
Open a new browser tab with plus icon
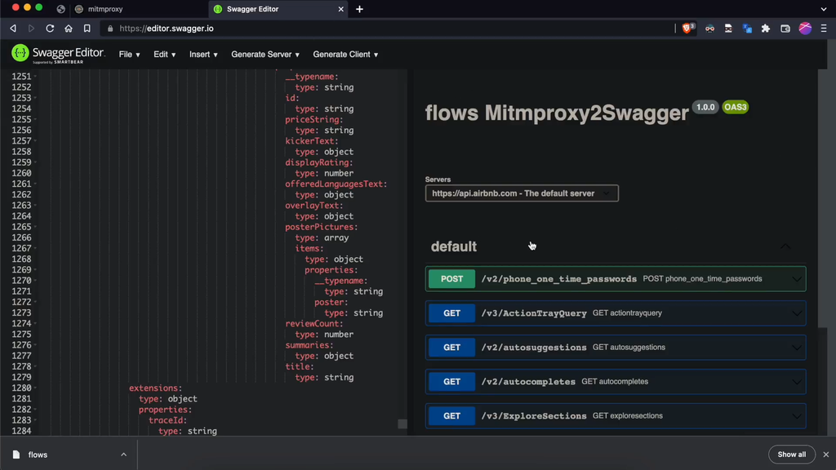click(359, 9)
